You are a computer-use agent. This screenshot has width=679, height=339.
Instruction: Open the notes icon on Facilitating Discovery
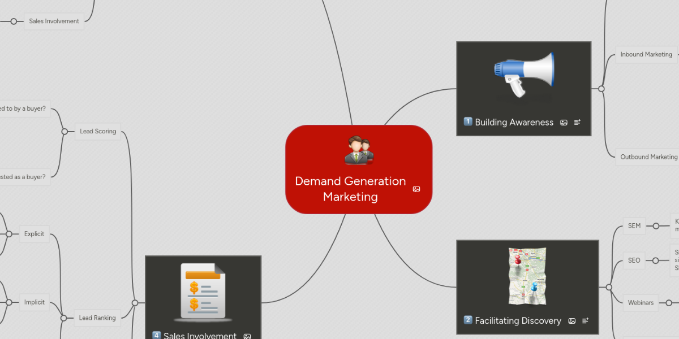tap(585, 320)
